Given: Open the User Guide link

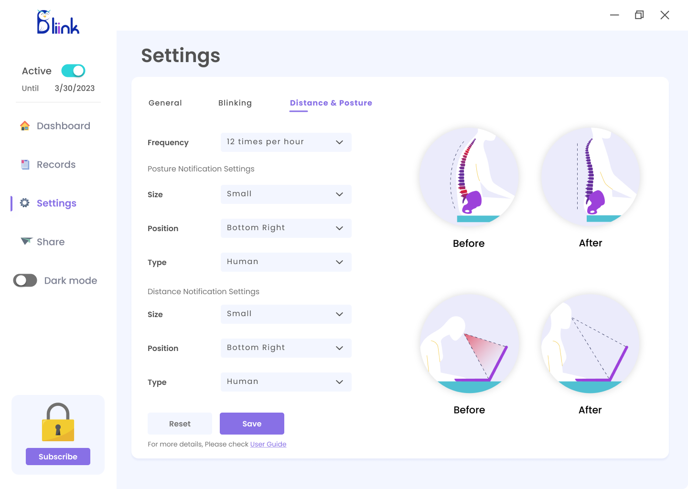Looking at the screenshot, I should [x=268, y=444].
